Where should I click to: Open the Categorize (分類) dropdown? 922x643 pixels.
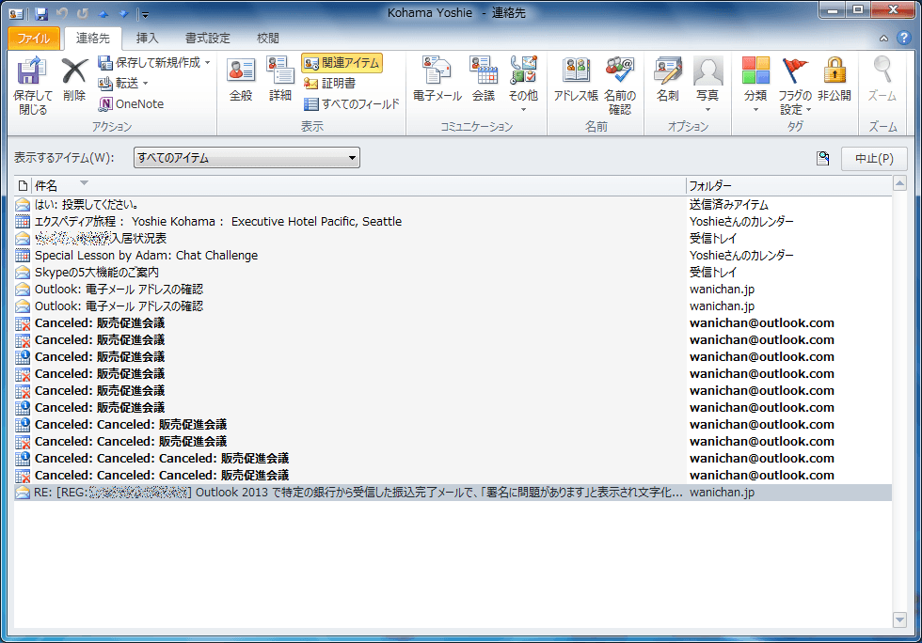[755, 86]
